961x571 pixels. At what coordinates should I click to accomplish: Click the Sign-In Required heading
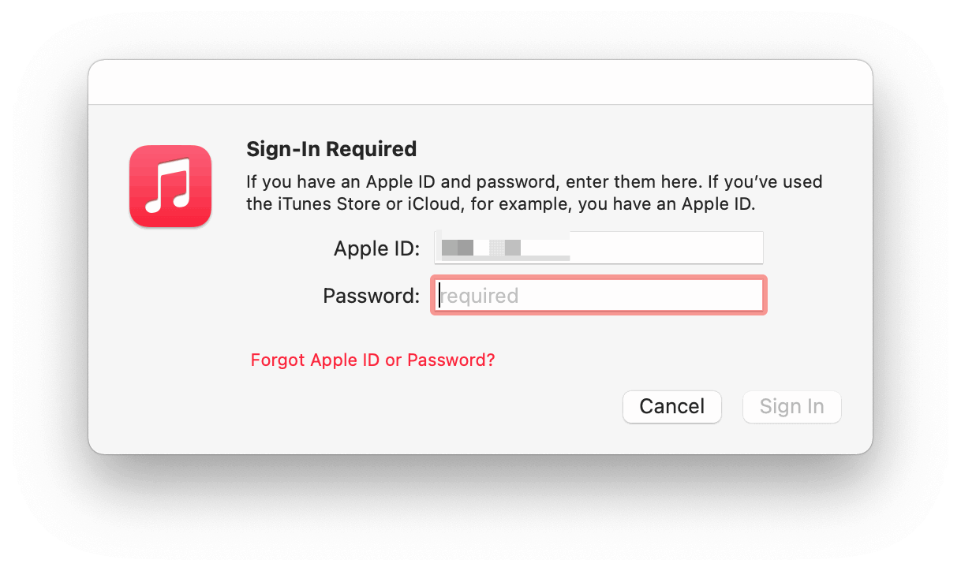[x=331, y=149]
